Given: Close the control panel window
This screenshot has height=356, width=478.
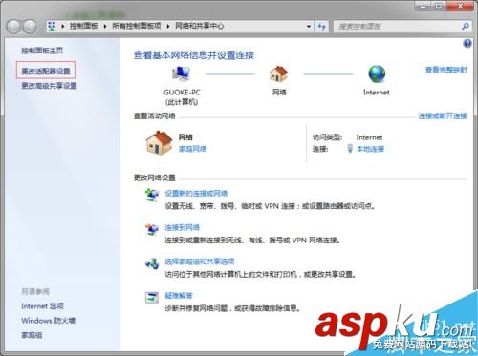Looking at the screenshot, I should click(460, 6).
